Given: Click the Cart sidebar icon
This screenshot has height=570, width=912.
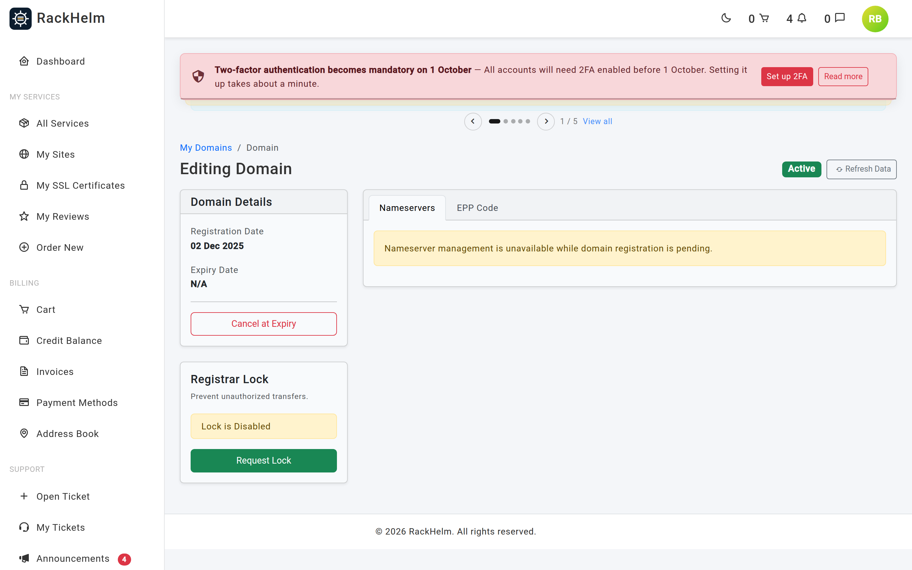Looking at the screenshot, I should [x=24, y=309].
